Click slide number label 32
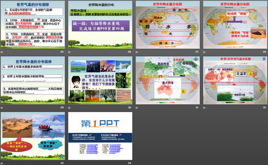This screenshot has height=165, width=268. point(264,107)
